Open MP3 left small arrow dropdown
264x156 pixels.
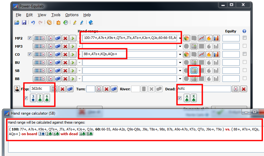point(79,46)
